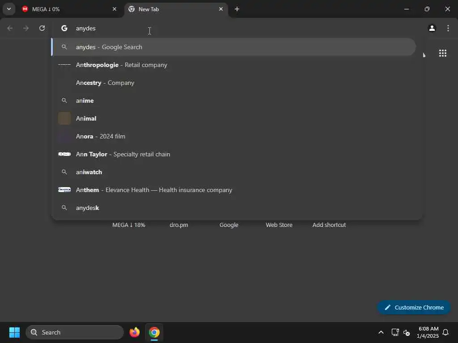The height and width of the screenshot is (343, 458).
Task: Open the Web Store shortcut
Action: (279, 225)
